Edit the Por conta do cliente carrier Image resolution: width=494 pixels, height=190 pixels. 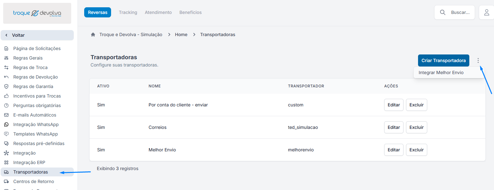coord(394,105)
